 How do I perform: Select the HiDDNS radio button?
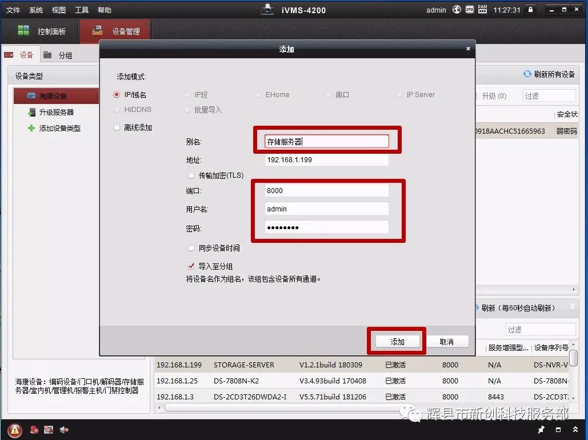click(x=117, y=110)
